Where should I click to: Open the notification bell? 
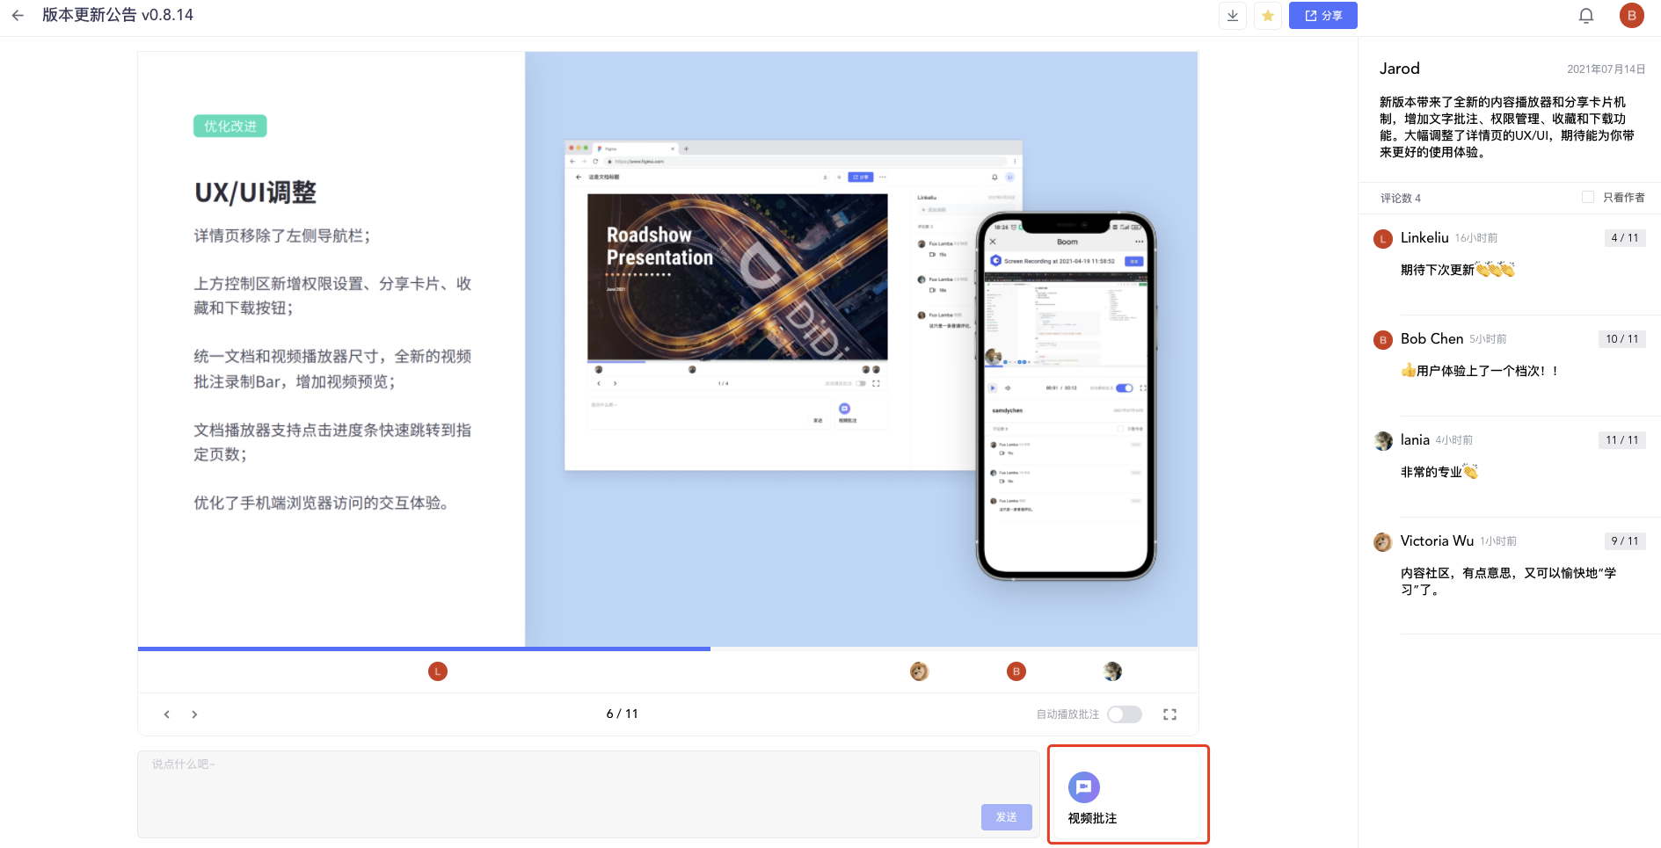[1586, 16]
